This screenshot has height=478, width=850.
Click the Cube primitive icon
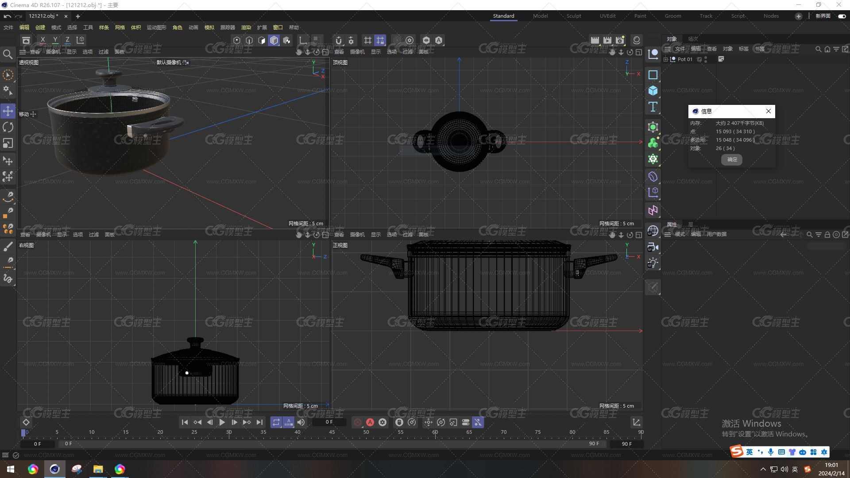pos(653,91)
